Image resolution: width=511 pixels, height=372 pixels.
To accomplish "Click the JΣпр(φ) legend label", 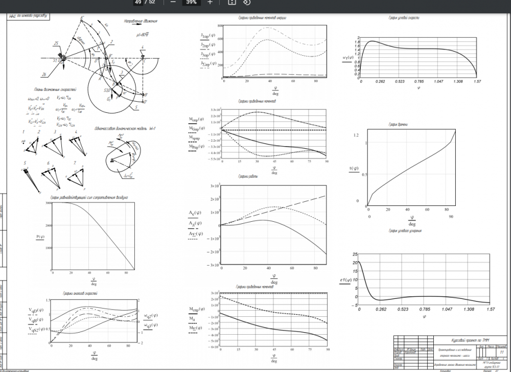I will point(208,63).
